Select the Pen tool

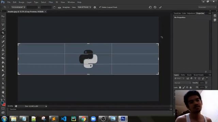(x=3, y=75)
